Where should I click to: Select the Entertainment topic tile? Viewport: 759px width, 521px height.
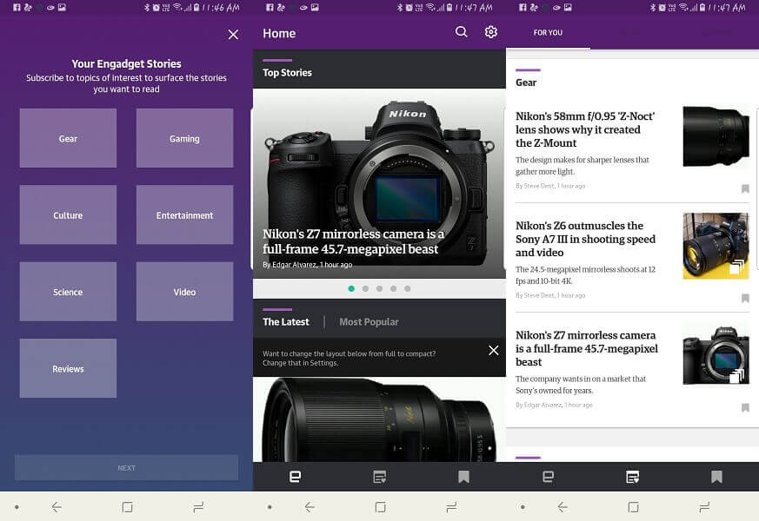184,215
